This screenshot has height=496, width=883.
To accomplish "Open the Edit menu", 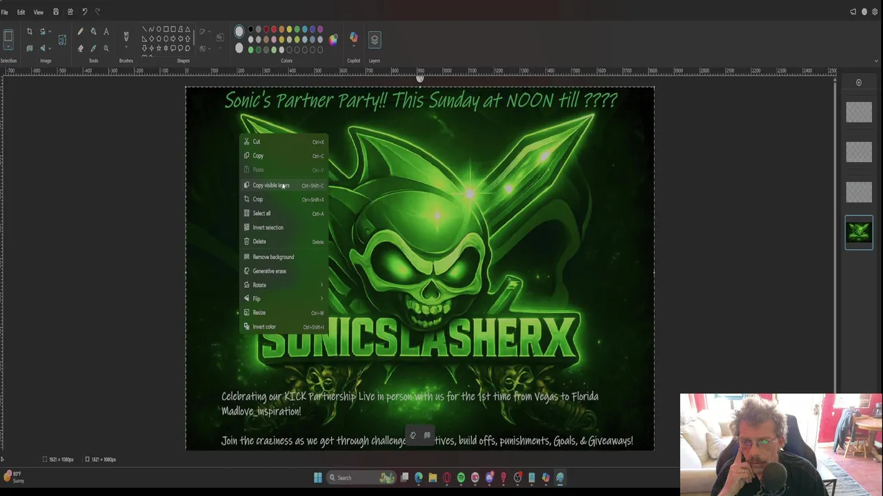I will tap(21, 12).
